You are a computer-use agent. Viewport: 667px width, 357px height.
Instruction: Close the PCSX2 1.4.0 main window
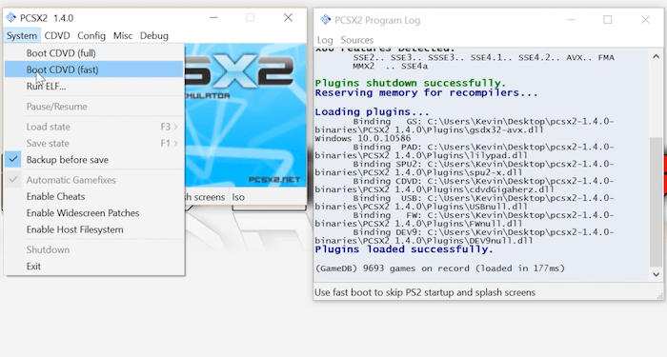[288, 17]
